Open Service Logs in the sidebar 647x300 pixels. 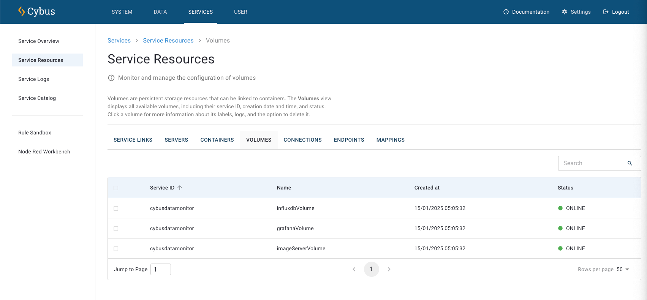click(x=33, y=79)
